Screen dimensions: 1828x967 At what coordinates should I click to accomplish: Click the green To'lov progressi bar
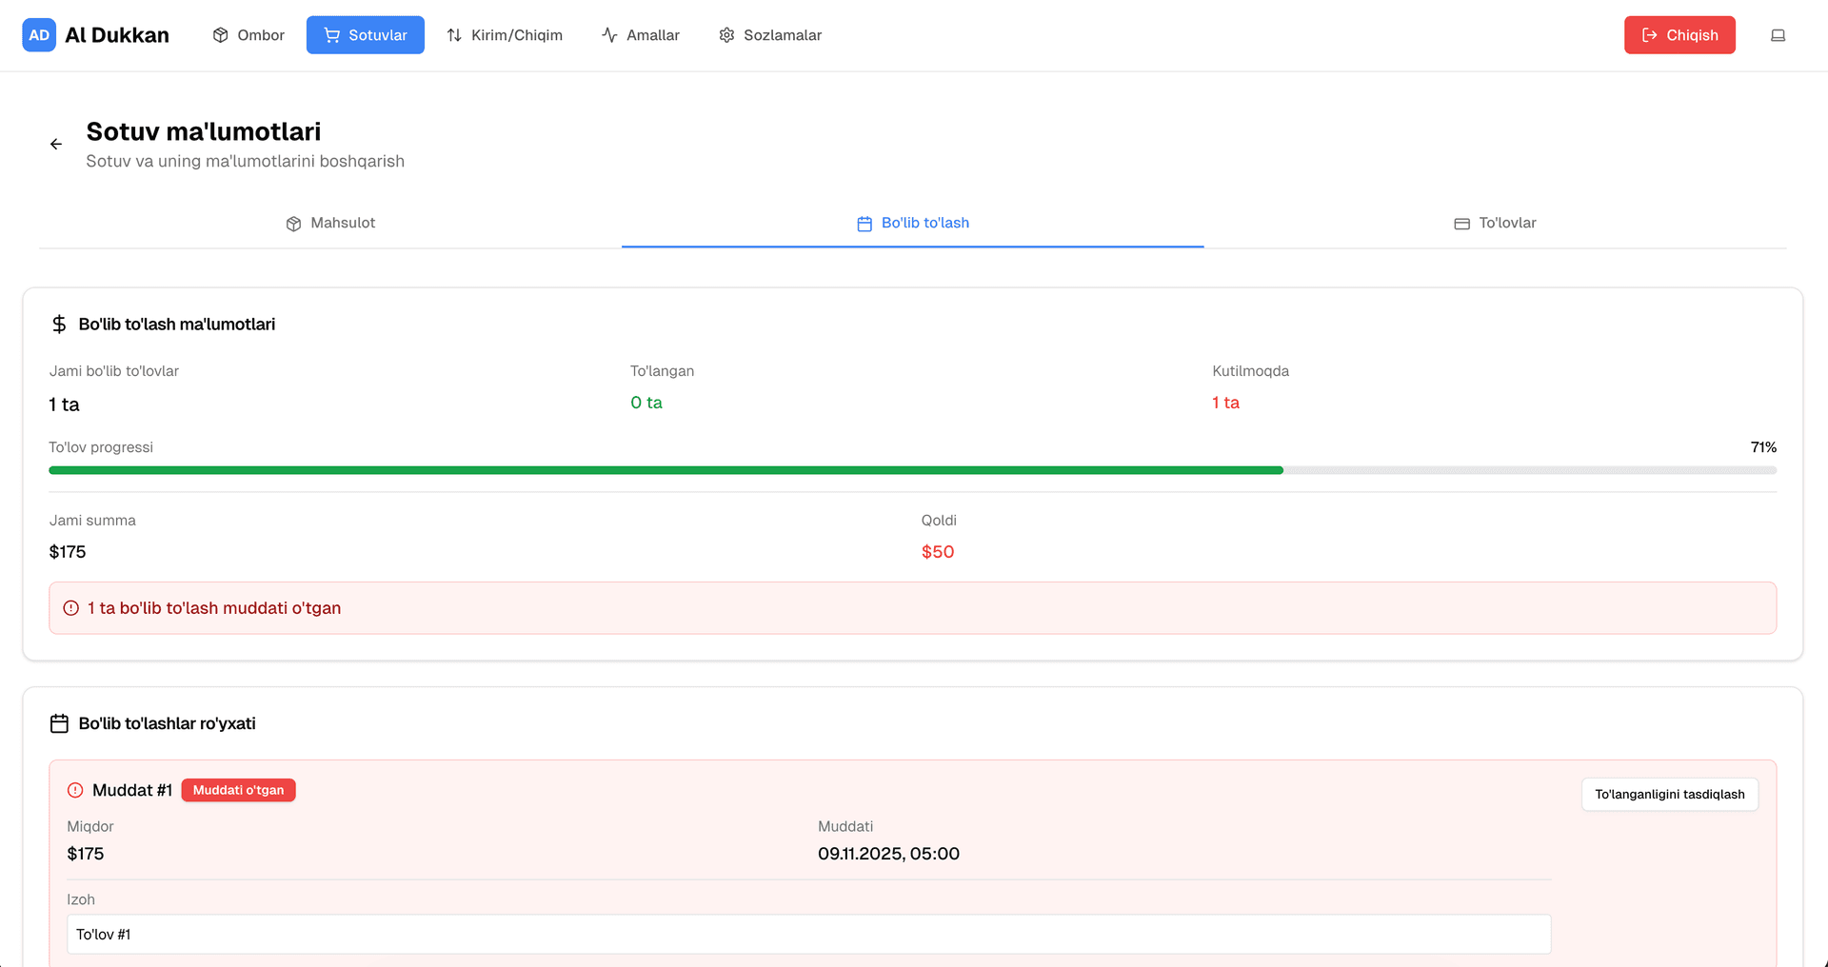(666, 470)
